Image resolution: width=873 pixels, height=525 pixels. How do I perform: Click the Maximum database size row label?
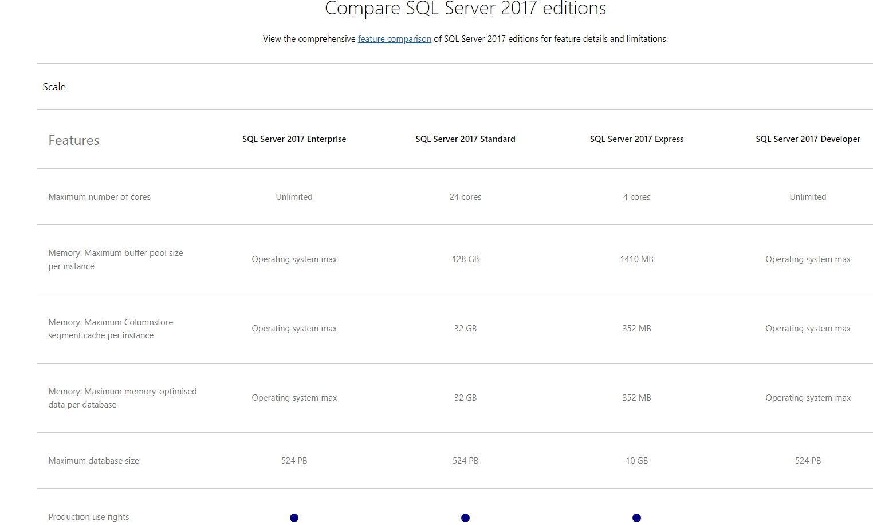(93, 461)
